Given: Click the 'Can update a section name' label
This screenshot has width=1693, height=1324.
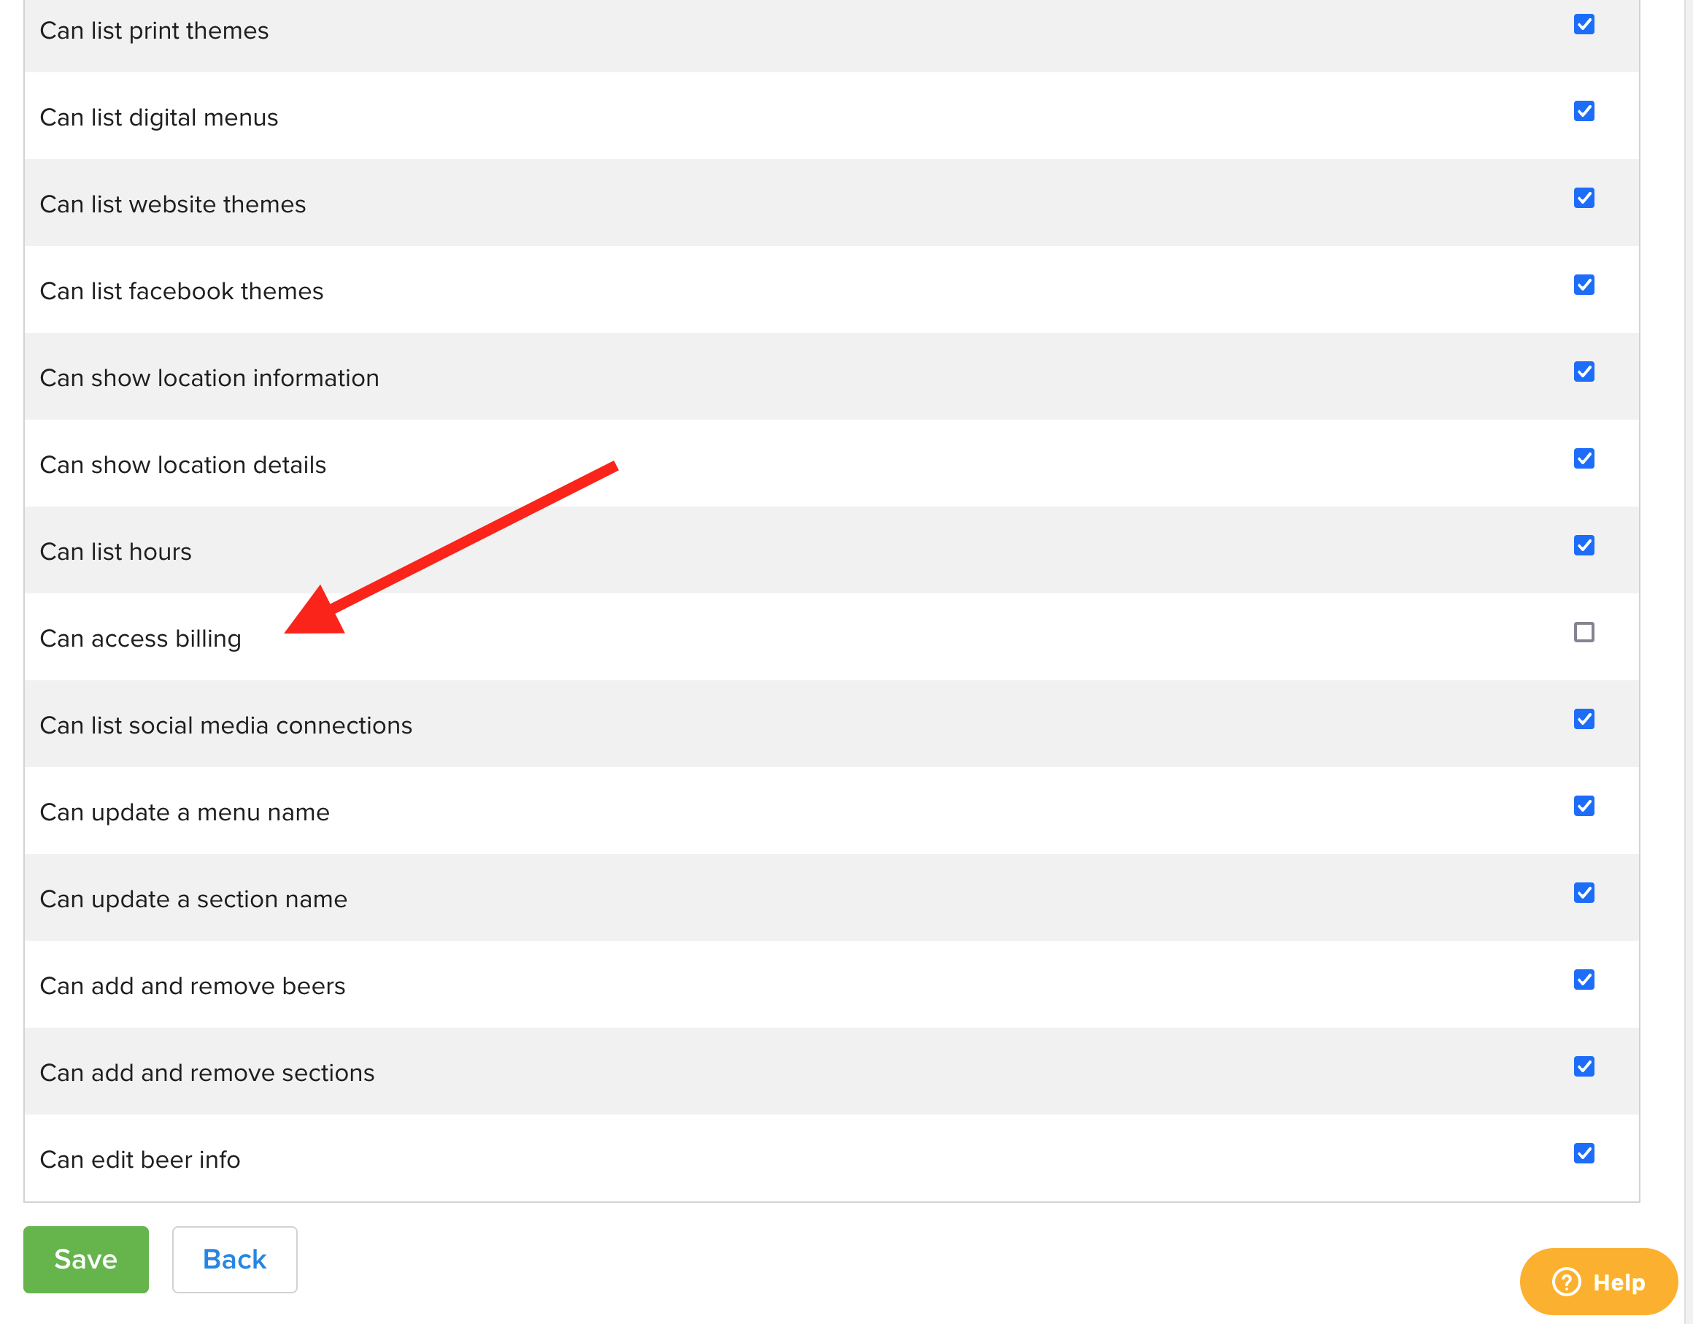Looking at the screenshot, I should pos(193,898).
